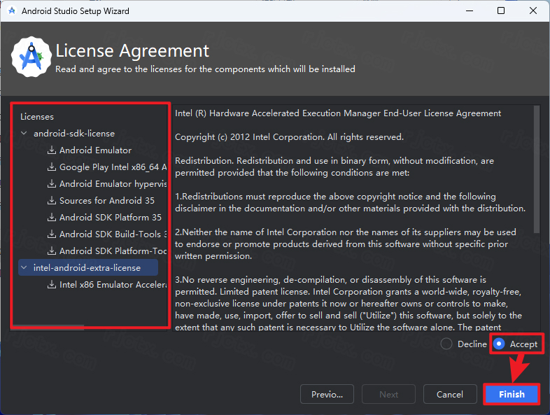Click download icon next to Android SDK Build-Tools
The height and width of the screenshot is (415, 550).
pyautogui.click(x=52, y=234)
